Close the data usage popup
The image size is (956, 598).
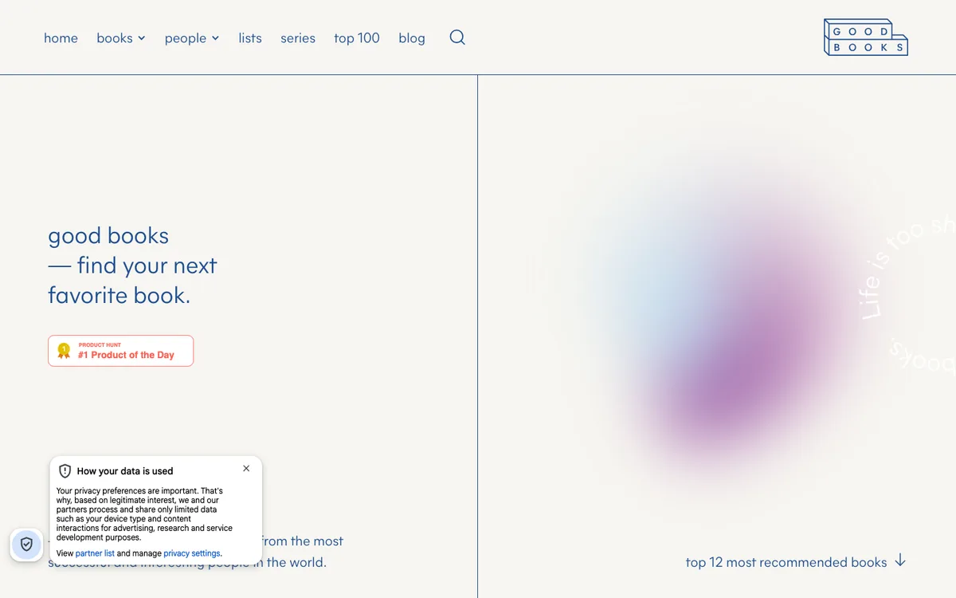coord(246,469)
